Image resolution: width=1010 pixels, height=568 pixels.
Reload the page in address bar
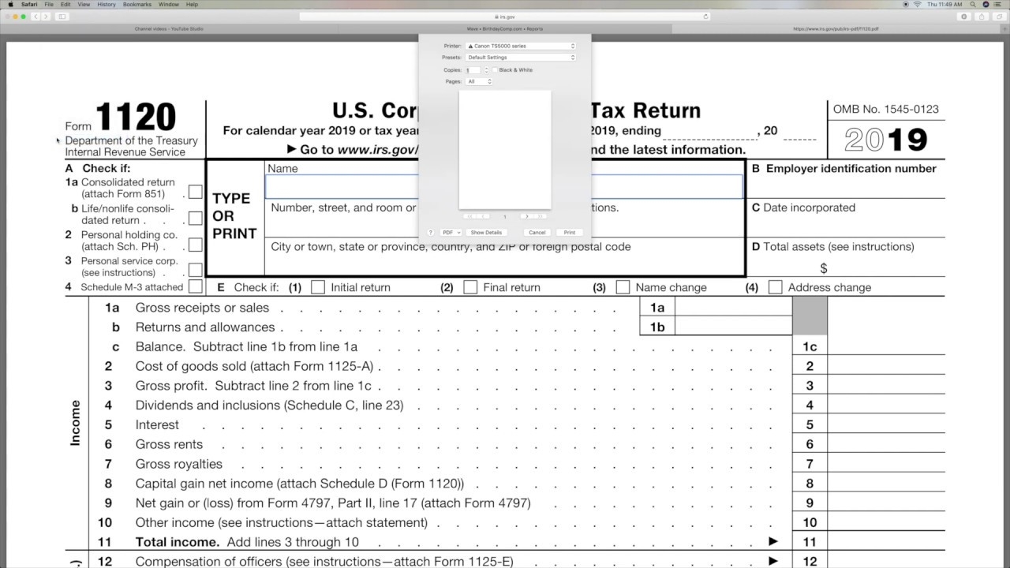[x=705, y=17]
